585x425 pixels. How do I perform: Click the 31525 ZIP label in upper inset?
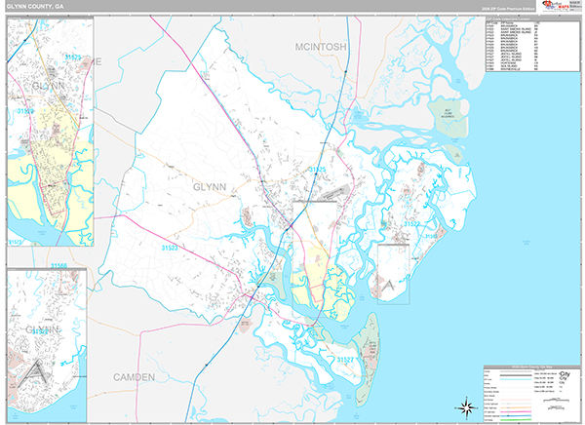(x=73, y=58)
